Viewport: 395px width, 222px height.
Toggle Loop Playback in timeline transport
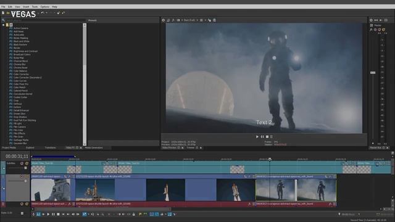[38, 214]
